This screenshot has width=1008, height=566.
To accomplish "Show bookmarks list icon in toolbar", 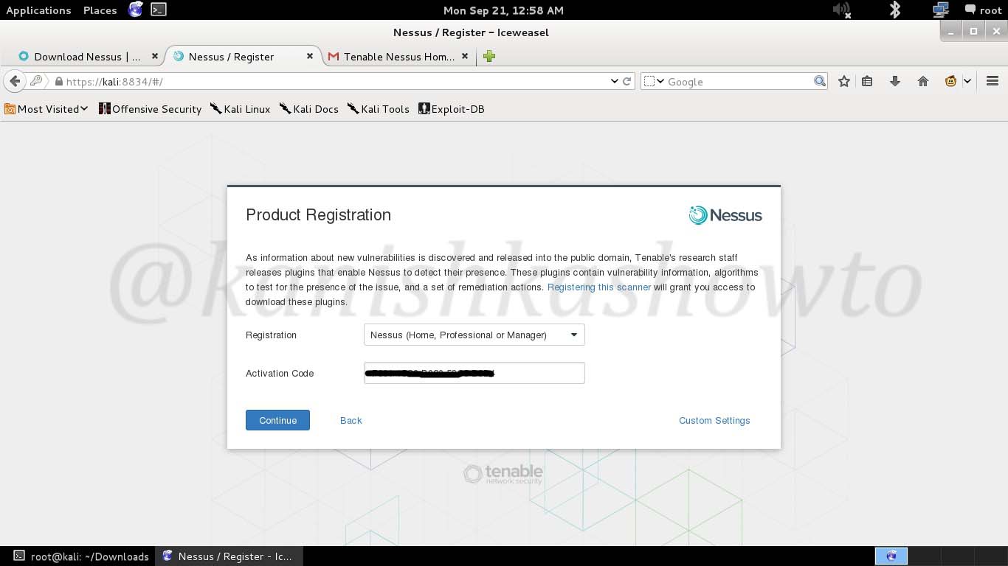I will [868, 81].
